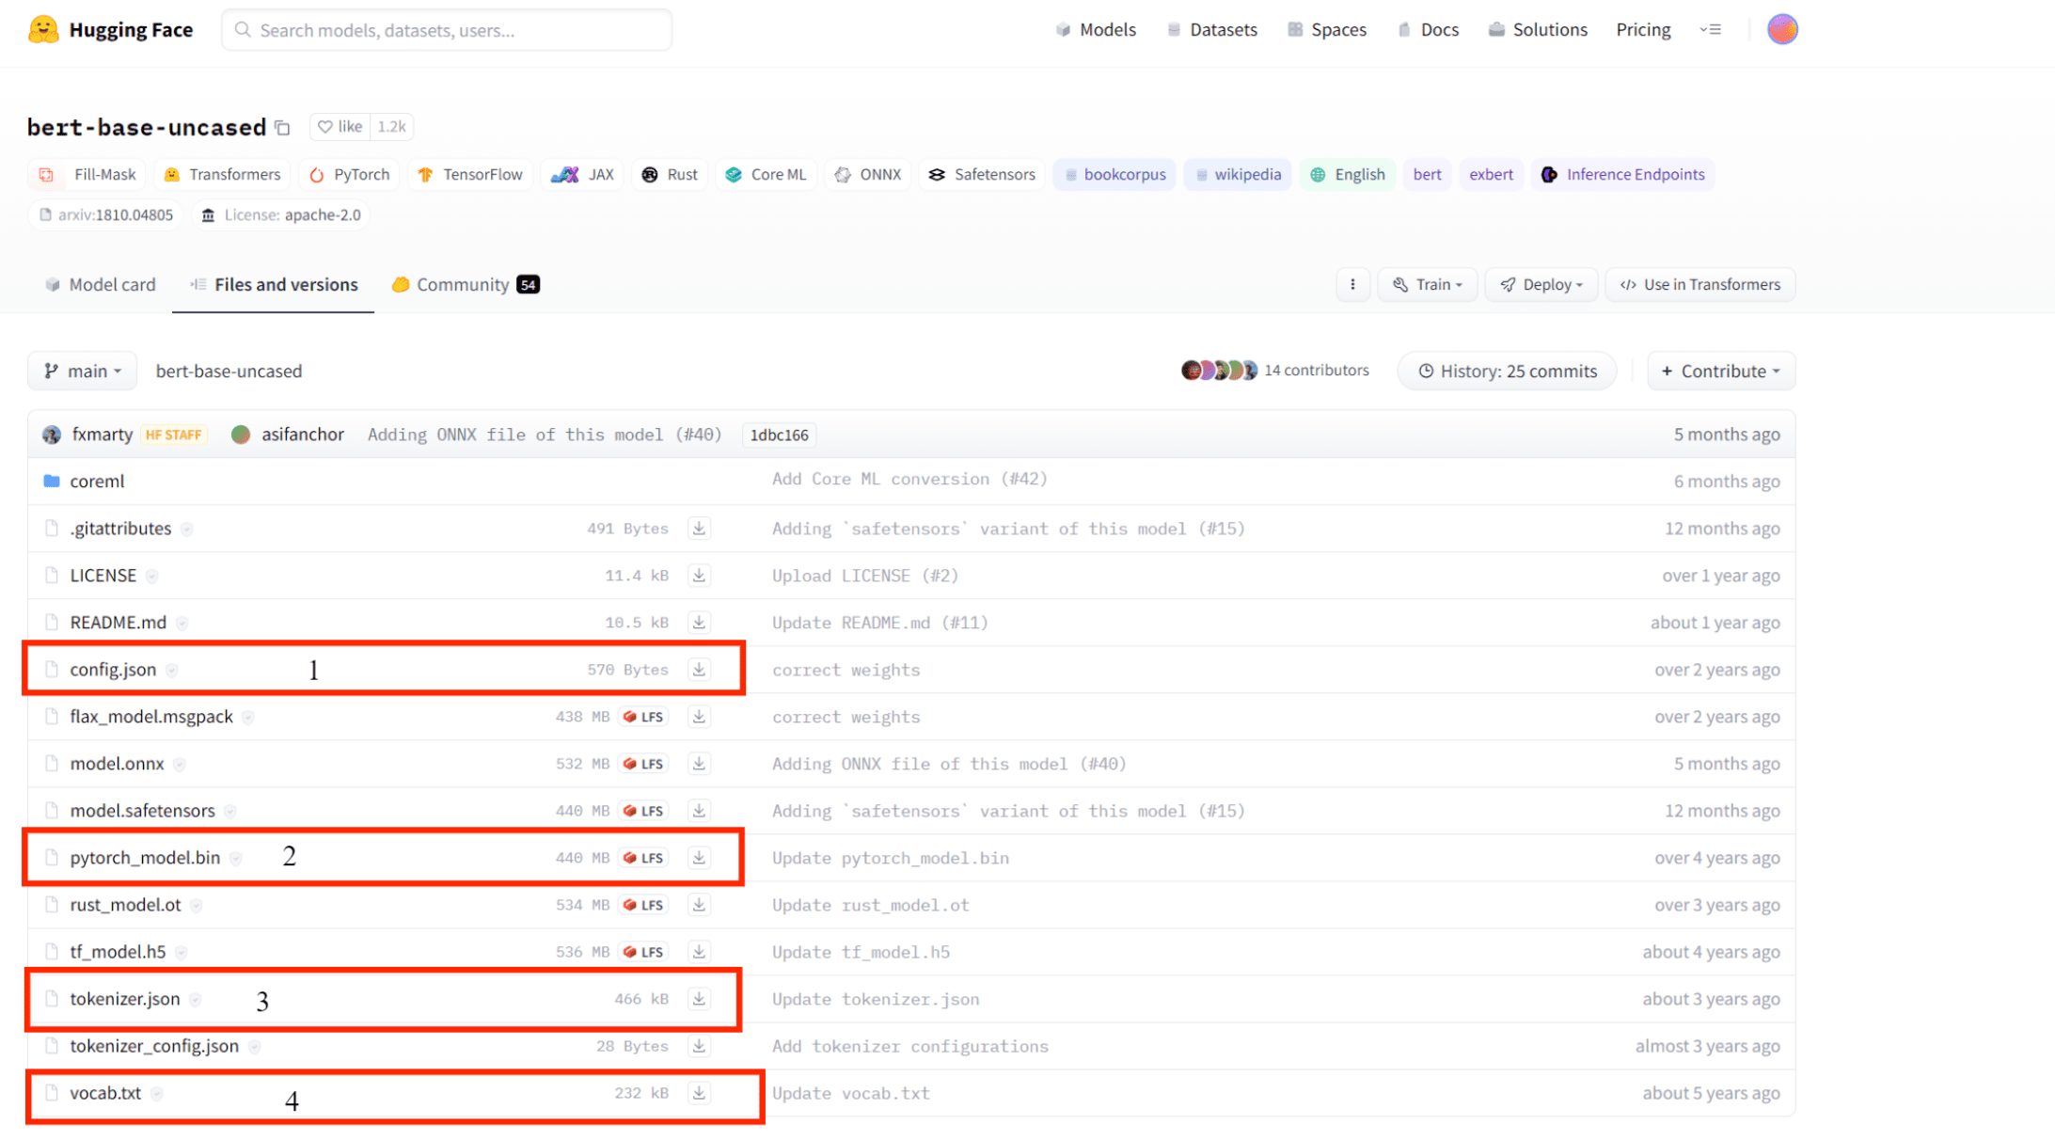Click the Inference Endpoints icon
The image size is (2055, 1140).
(1544, 174)
